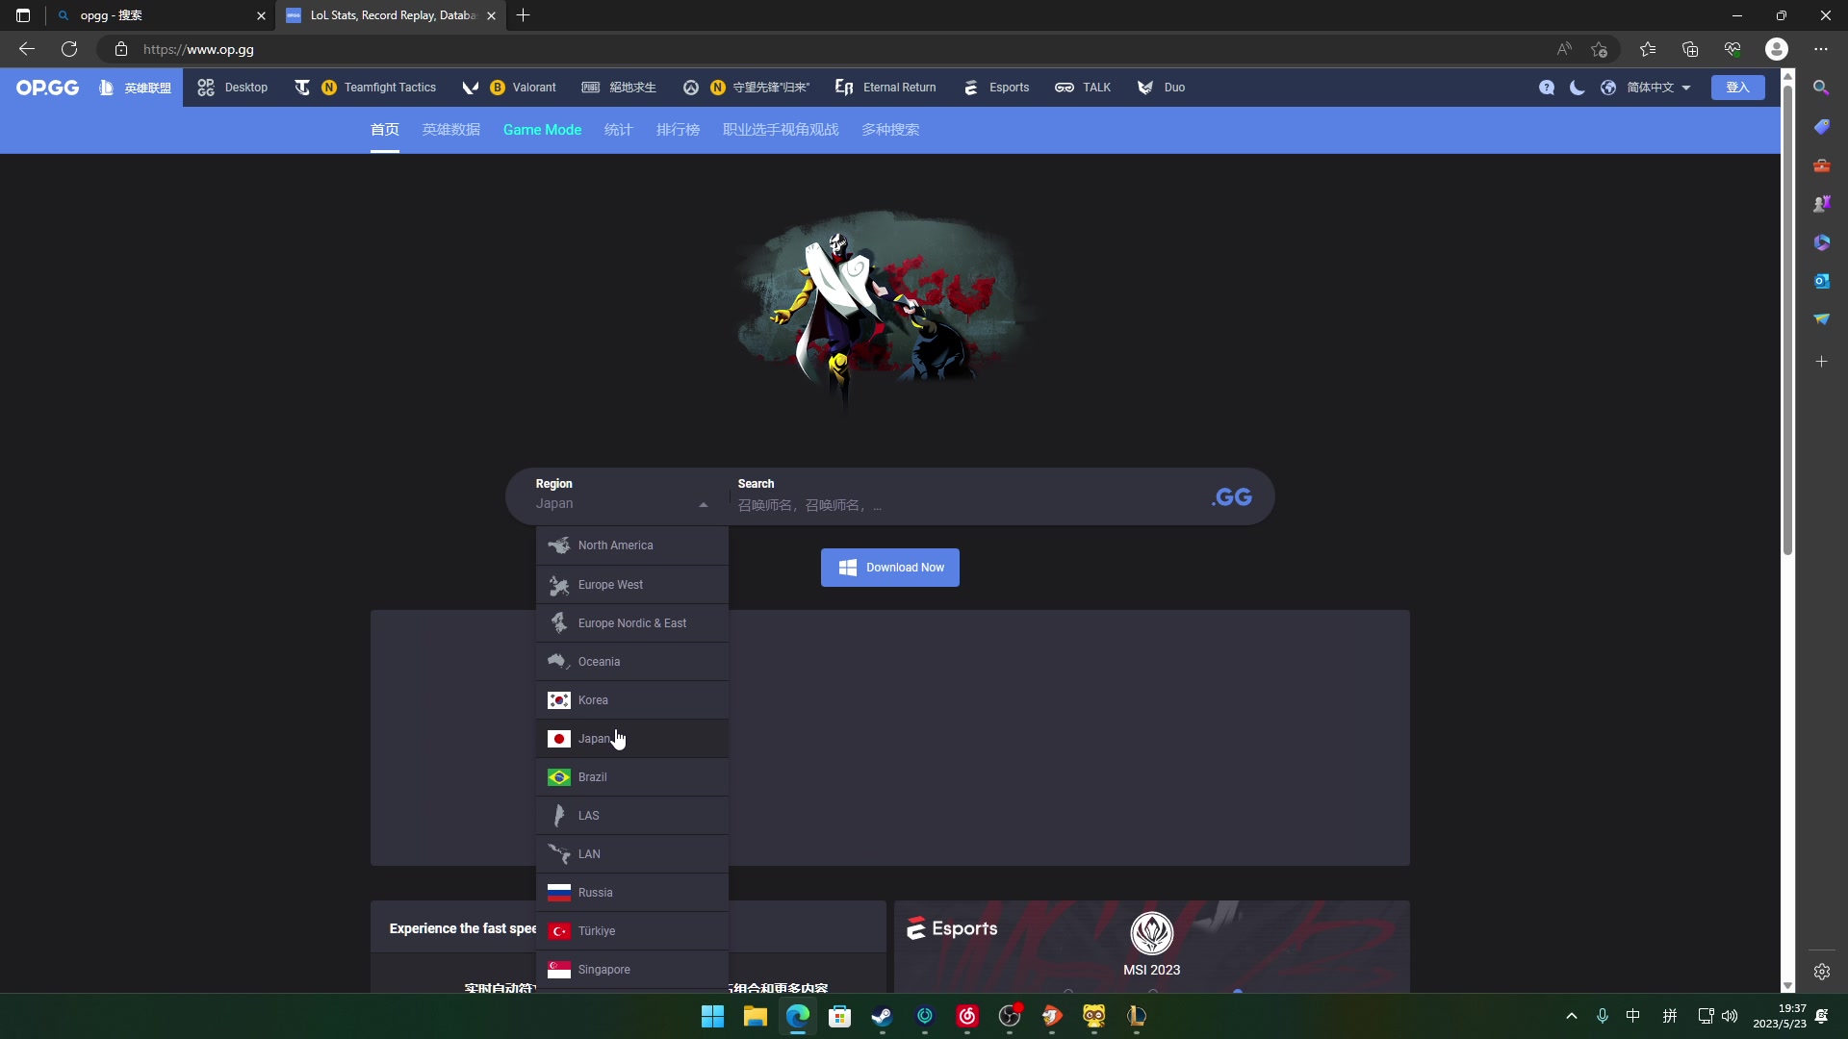The image size is (1848, 1039).
Task: Open Eternal Return section
Action: point(885,88)
